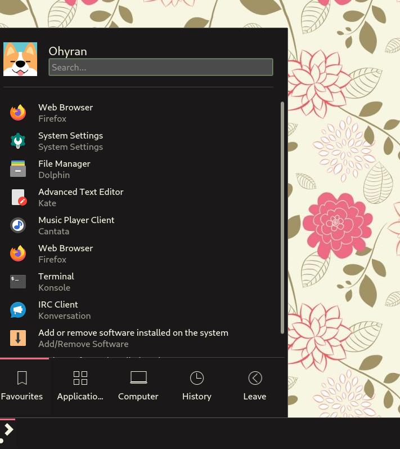Screen dimensions: 400x449
Task: Click the "Dolphin" subtitle text
Action: (x=54, y=175)
